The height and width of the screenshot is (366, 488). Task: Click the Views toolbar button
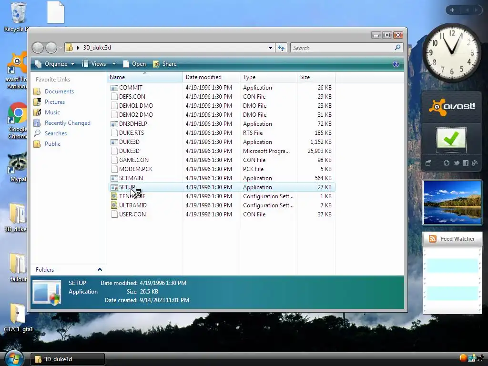(94, 64)
